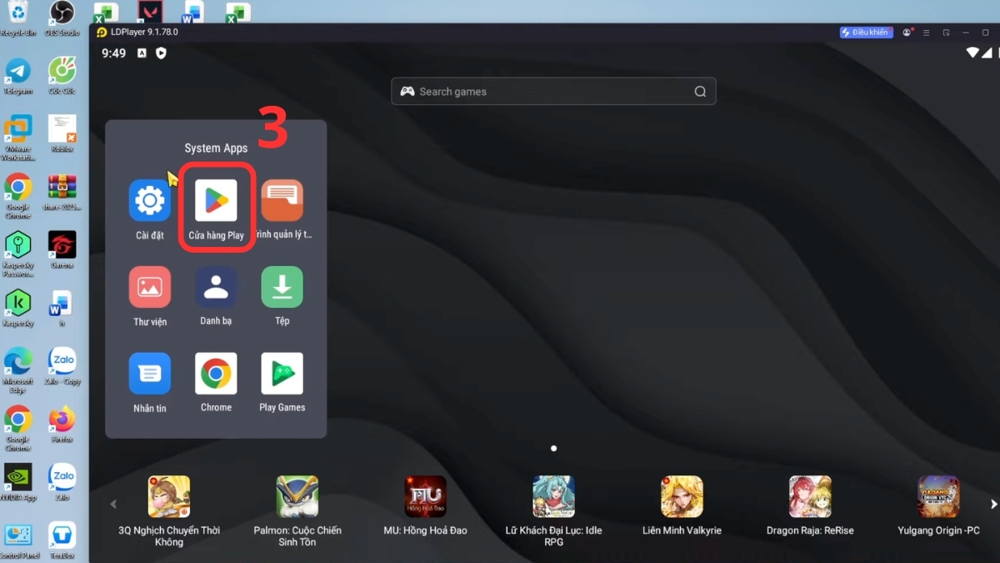Focus the Search games input field
Screen dimensions: 1000x563
pos(553,92)
